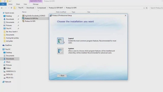Sort files by Date modified column
This screenshot has height=92, width=163.
point(61,12)
